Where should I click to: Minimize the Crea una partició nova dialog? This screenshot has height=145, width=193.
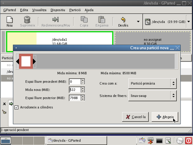tap(172, 49)
